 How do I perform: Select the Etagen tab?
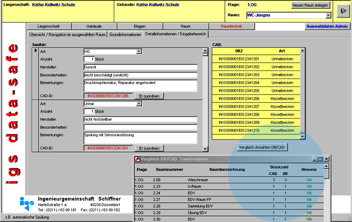coord(140,26)
